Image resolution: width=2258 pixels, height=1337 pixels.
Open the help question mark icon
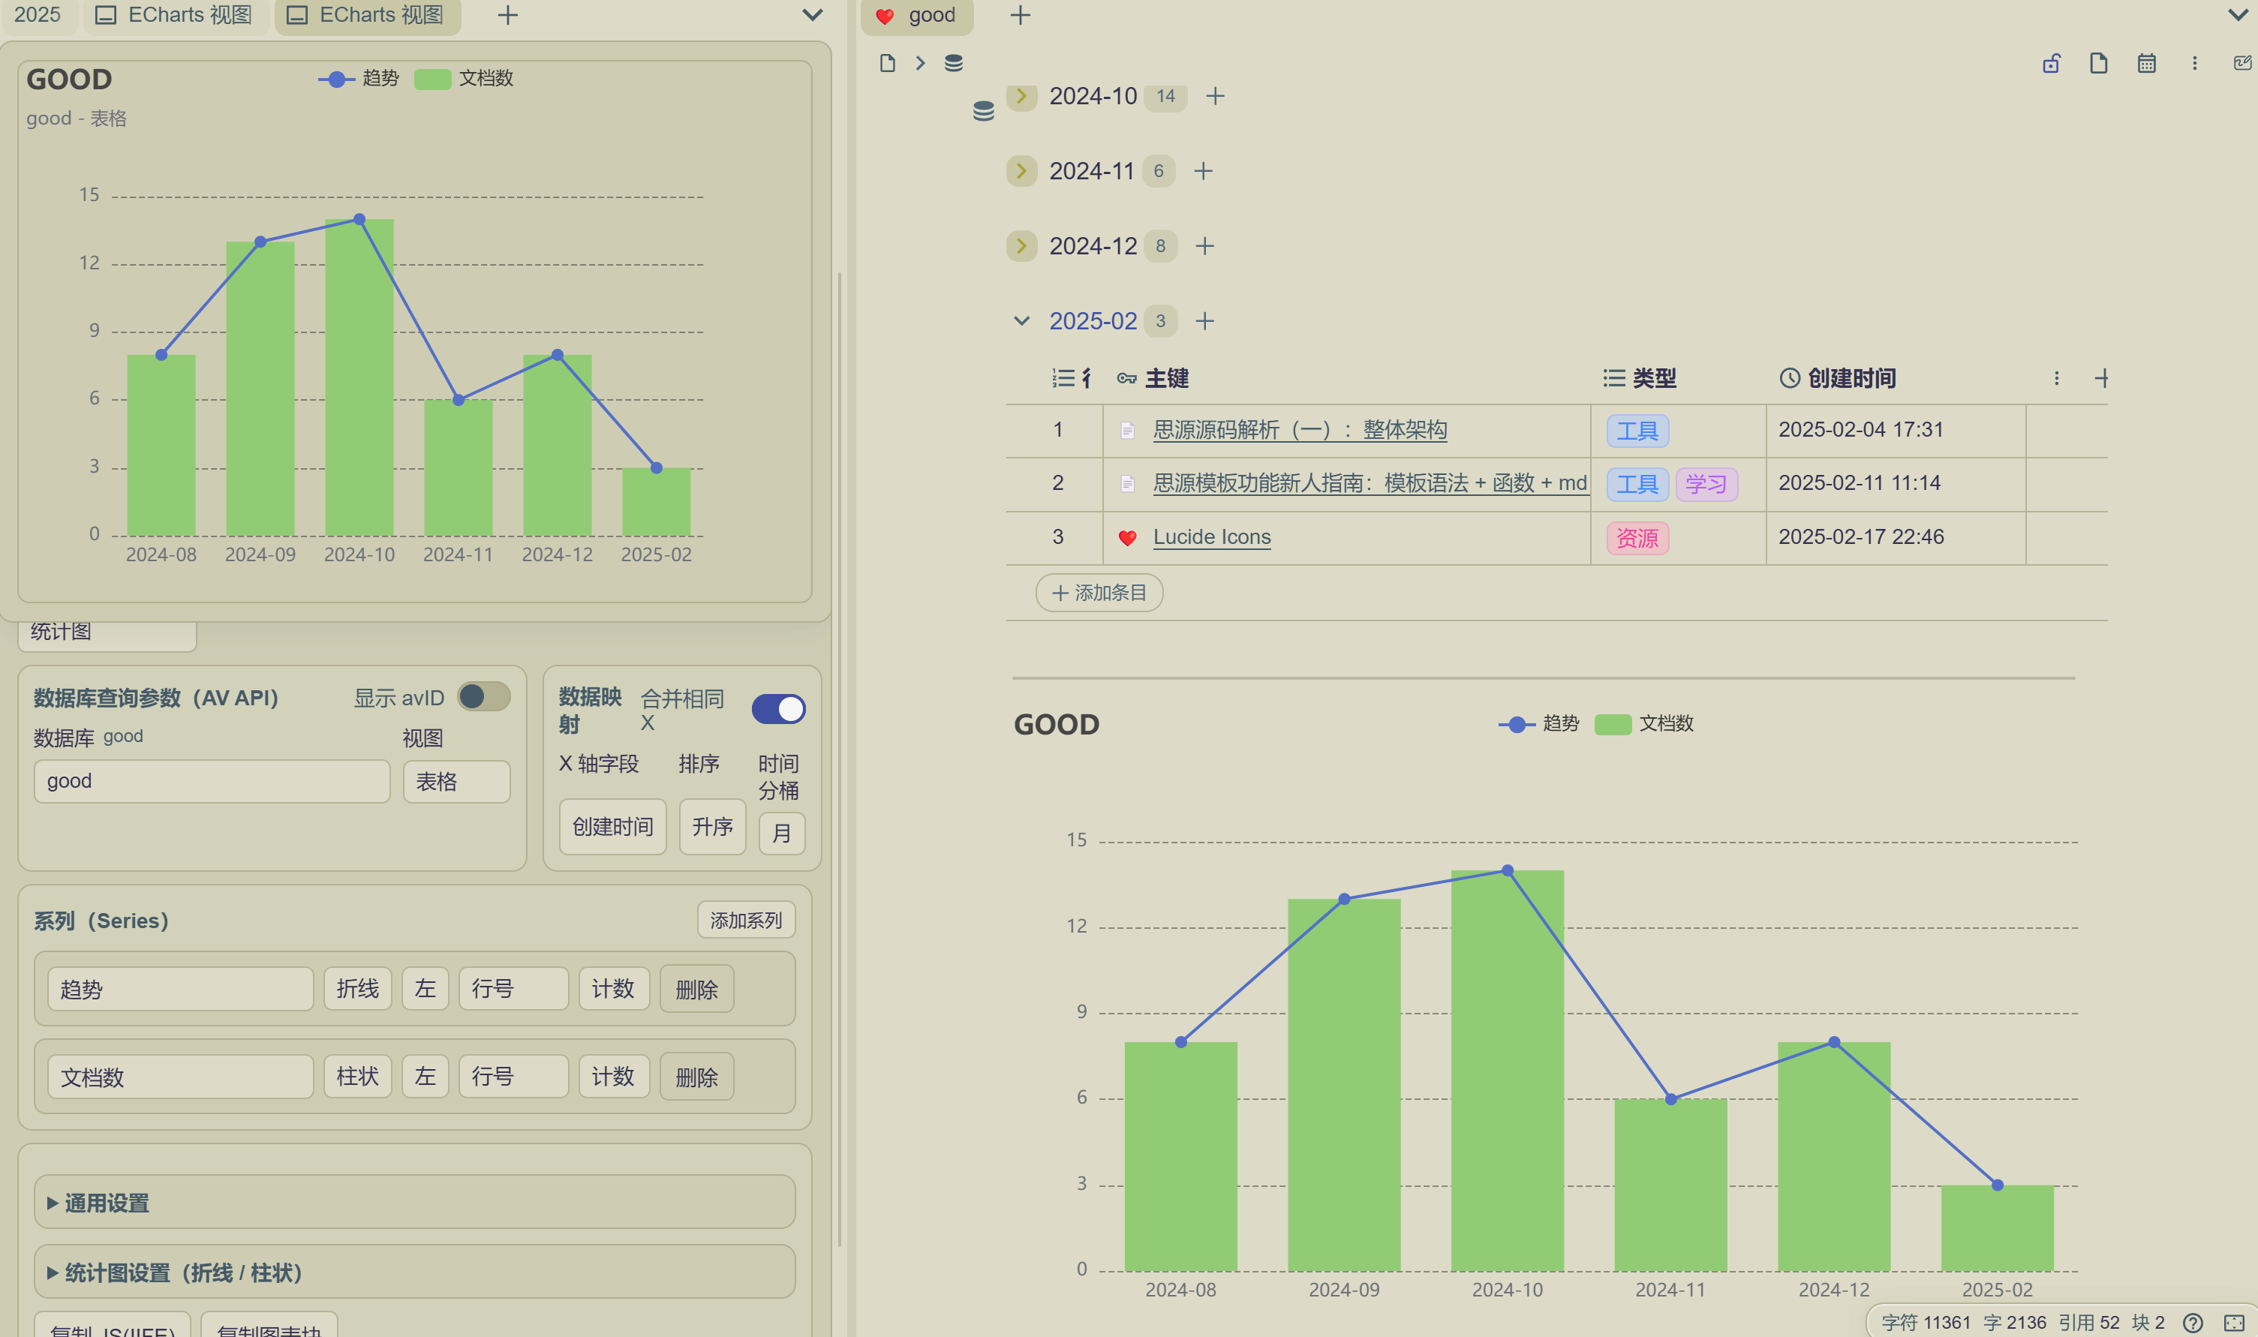pos(2192,1322)
